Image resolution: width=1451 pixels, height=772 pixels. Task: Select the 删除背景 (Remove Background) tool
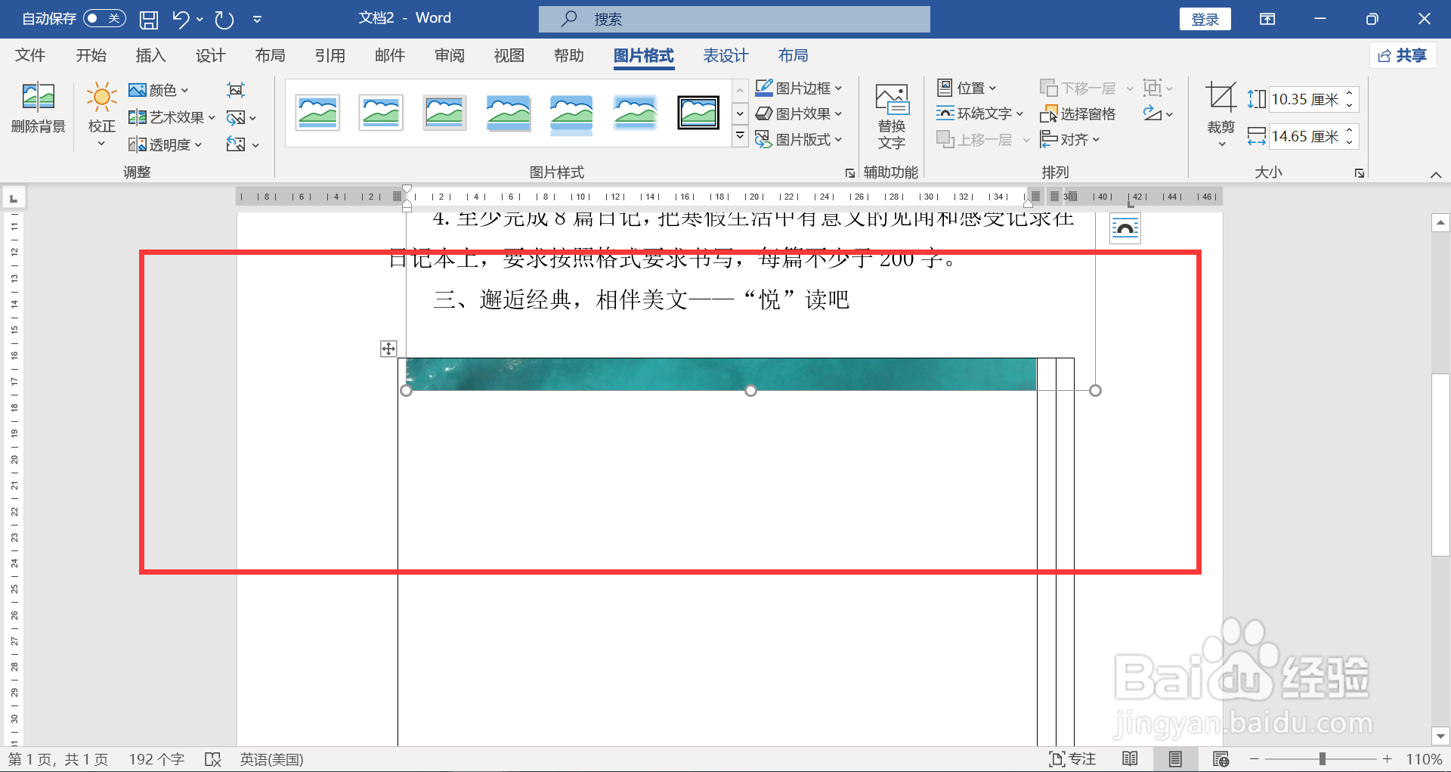point(37,113)
